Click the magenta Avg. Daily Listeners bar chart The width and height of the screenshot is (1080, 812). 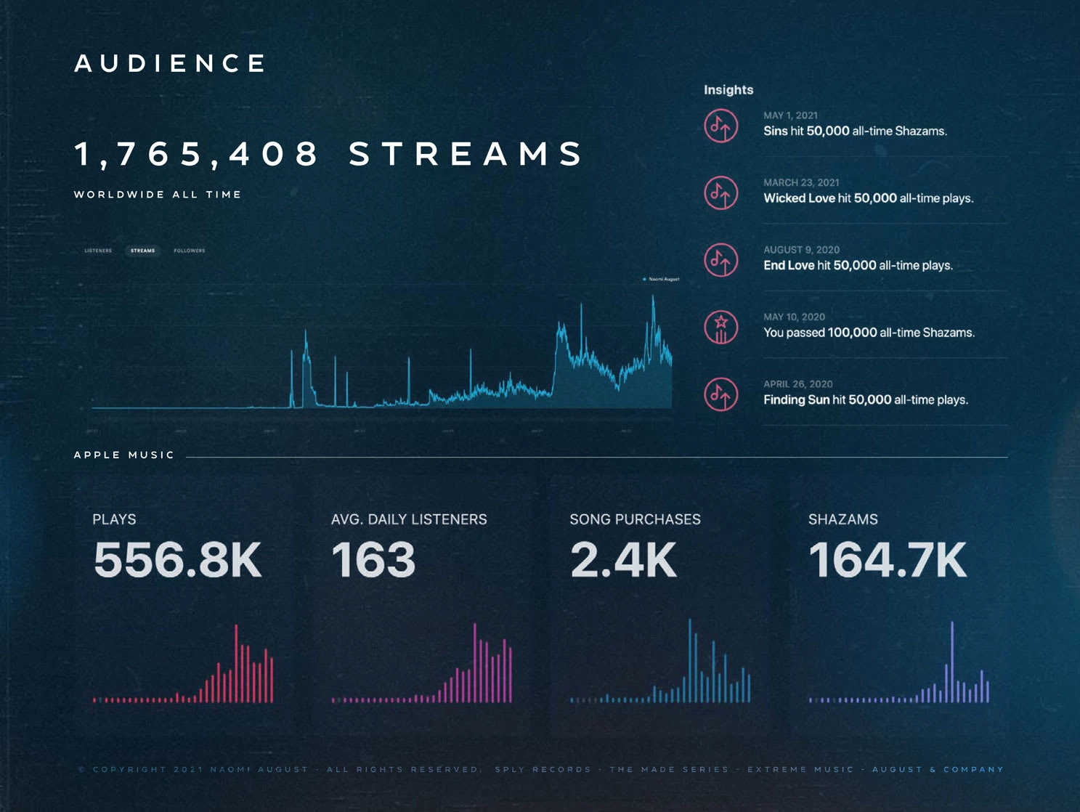(x=422, y=662)
